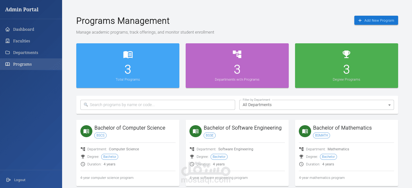The width and height of the screenshot is (412, 188).
Task: Select the purple Departments with Programs card
Action: coord(237,66)
